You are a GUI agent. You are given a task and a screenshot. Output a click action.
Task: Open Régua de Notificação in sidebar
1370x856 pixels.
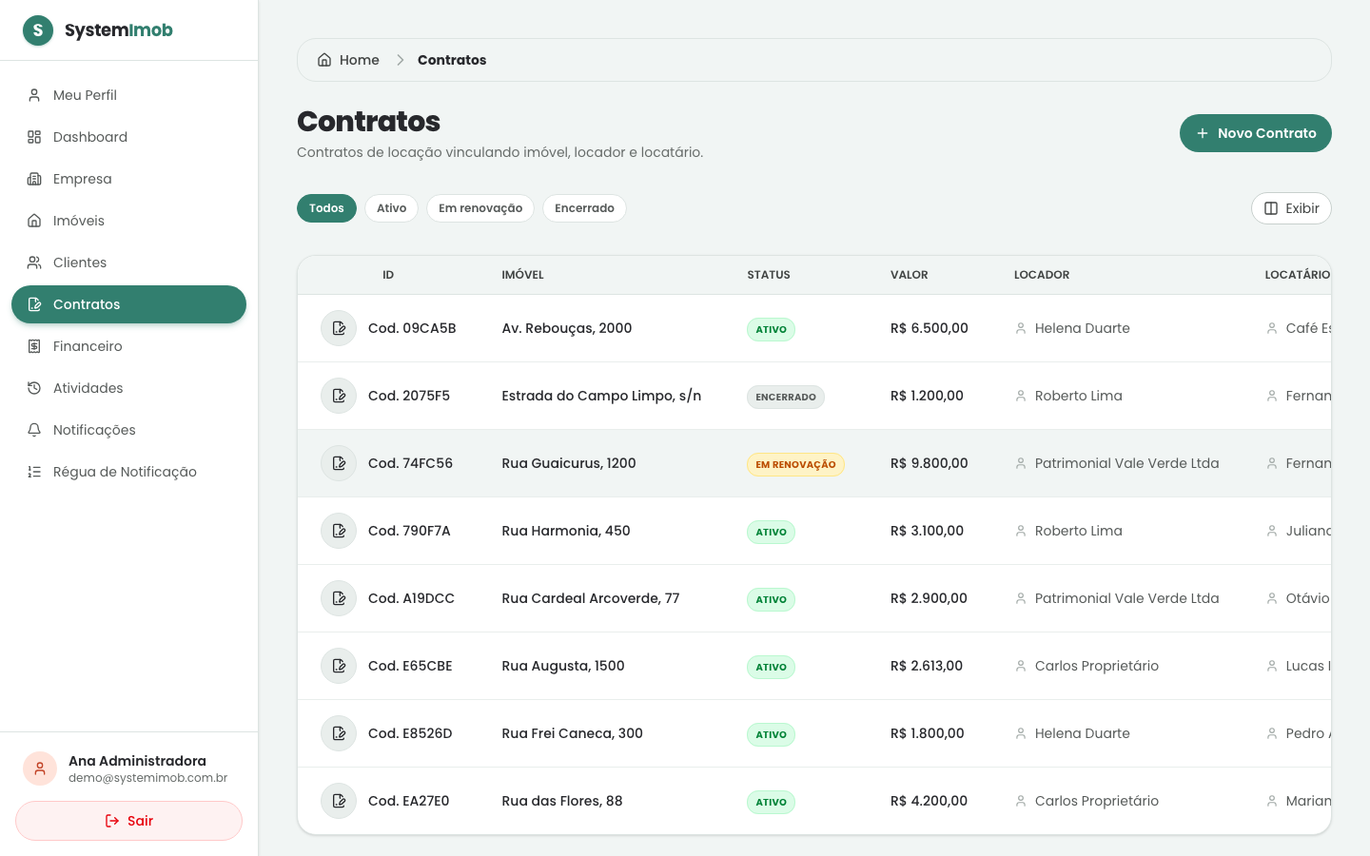click(x=128, y=472)
